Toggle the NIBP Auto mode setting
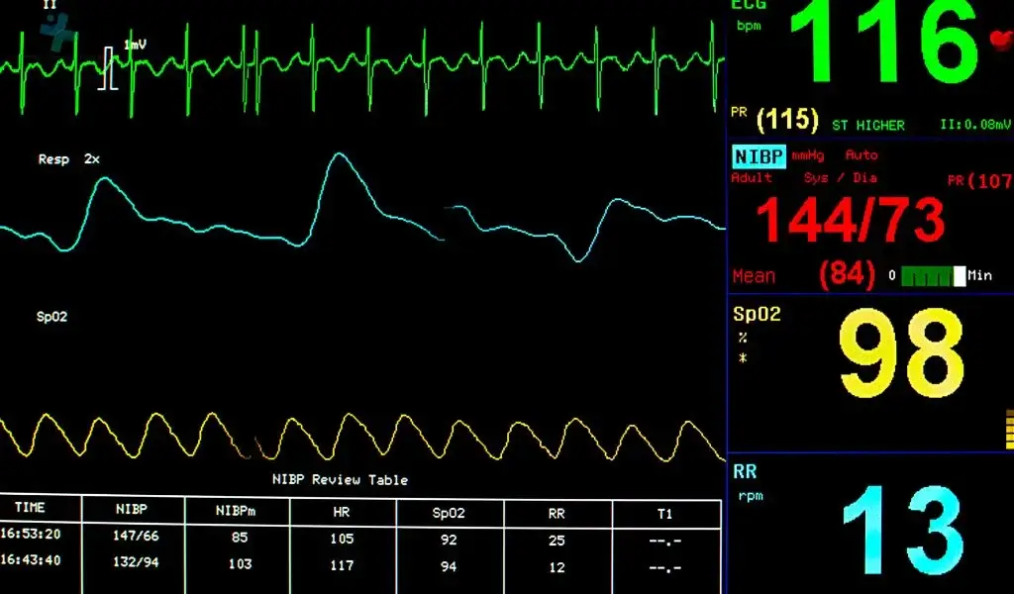 coord(861,155)
